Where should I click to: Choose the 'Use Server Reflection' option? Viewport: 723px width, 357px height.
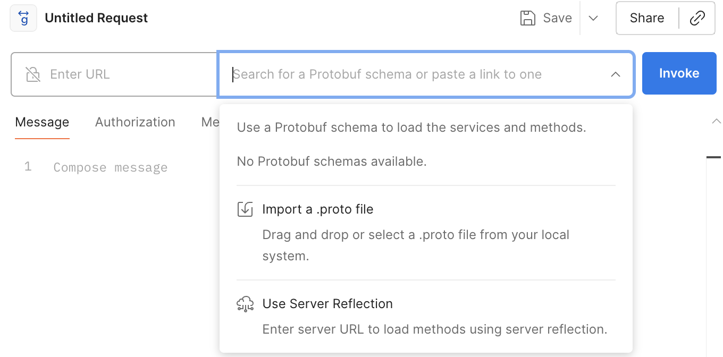[327, 304]
